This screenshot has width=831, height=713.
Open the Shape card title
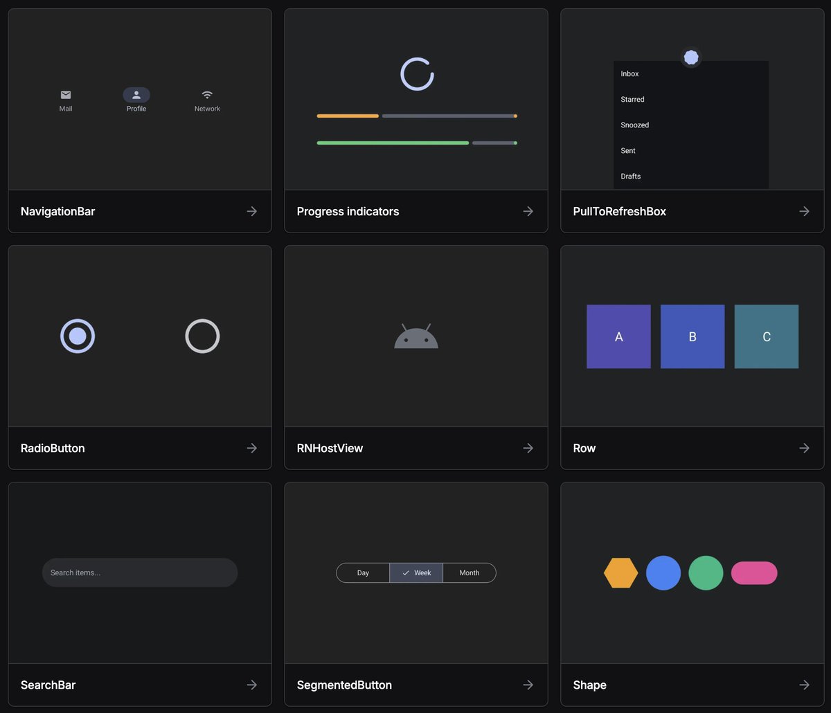589,685
